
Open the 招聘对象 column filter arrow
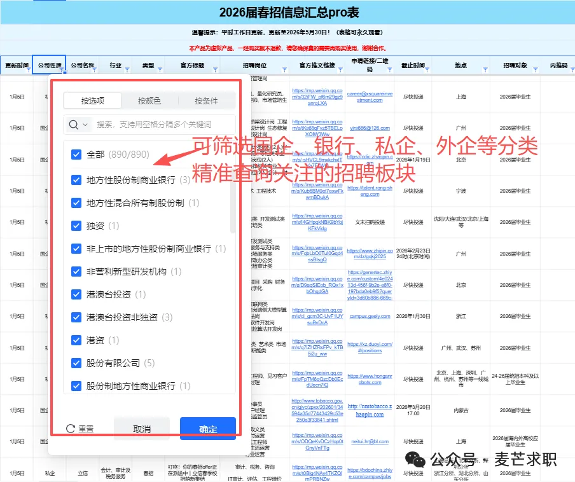(x=536, y=70)
